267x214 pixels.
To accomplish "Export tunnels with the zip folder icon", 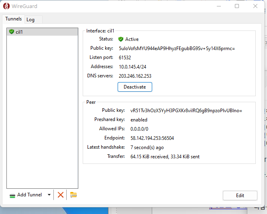I will click(73, 195).
